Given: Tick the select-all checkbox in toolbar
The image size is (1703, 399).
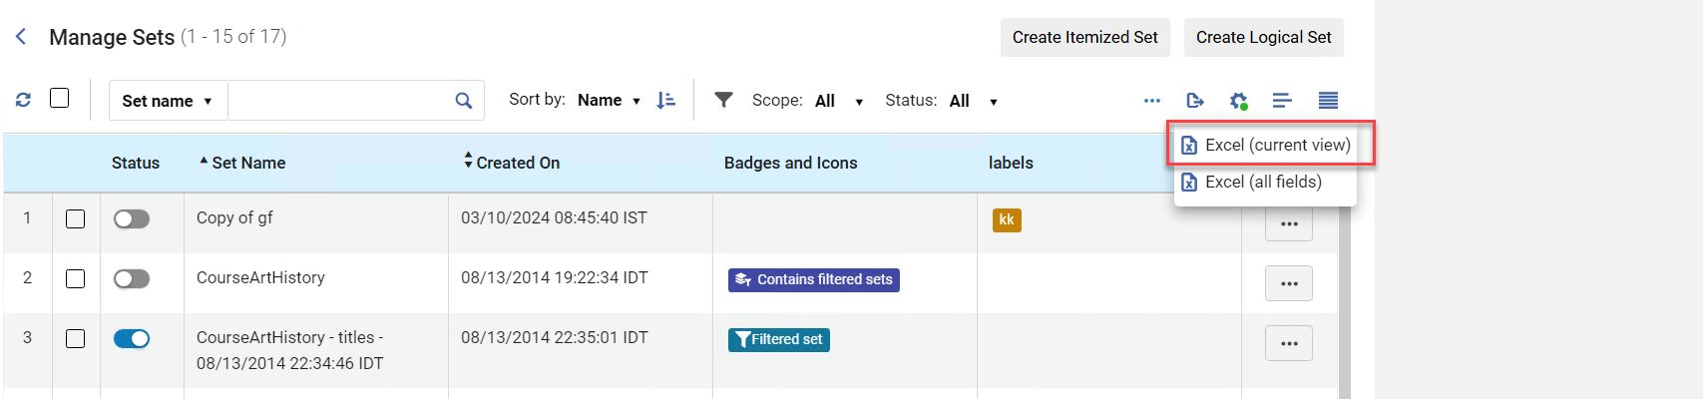Looking at the screenshot, I should tap(60, 98).
